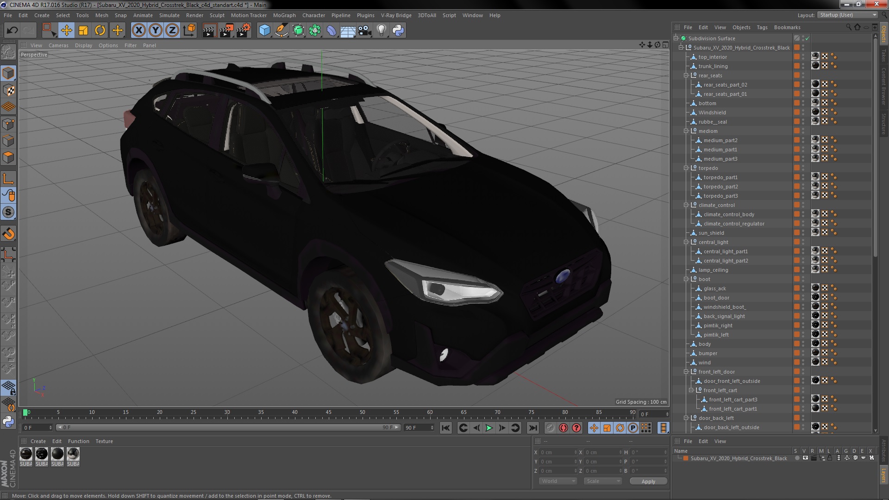Collapse Subdivision Surface root object

click(676, 38)
